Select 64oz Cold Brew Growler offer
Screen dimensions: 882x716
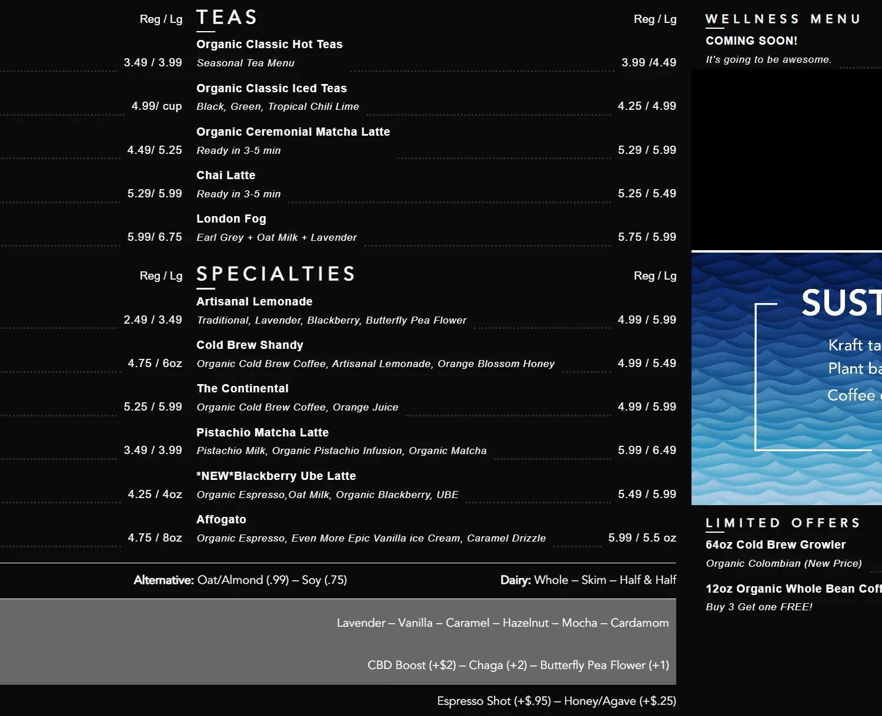776,544
